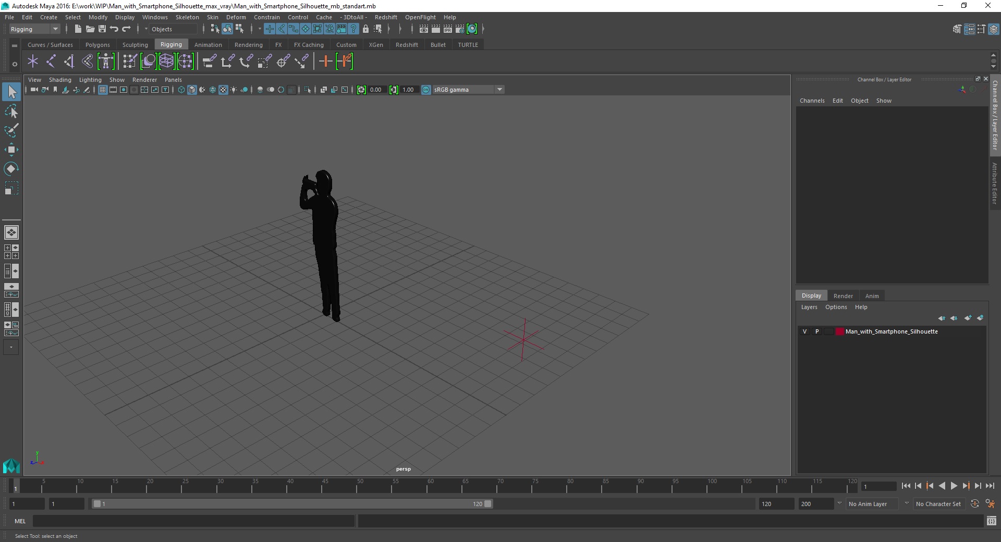Open the Rigging menu set dropdown
Image resolution: width=1001 pixels, height=542 pixels.
tap(34, 29)
